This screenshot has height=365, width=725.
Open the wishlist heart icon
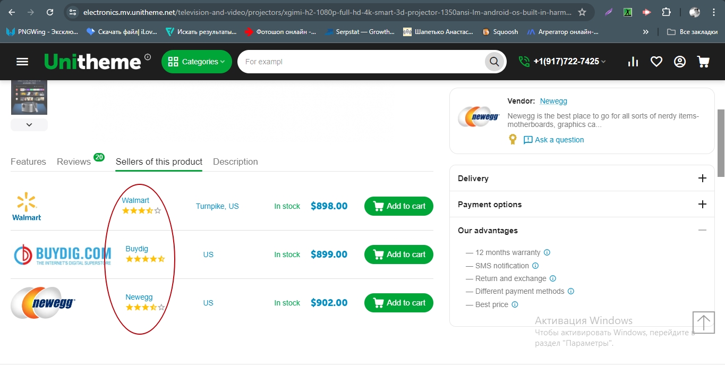pyautogui.click(x=656, y=62)
